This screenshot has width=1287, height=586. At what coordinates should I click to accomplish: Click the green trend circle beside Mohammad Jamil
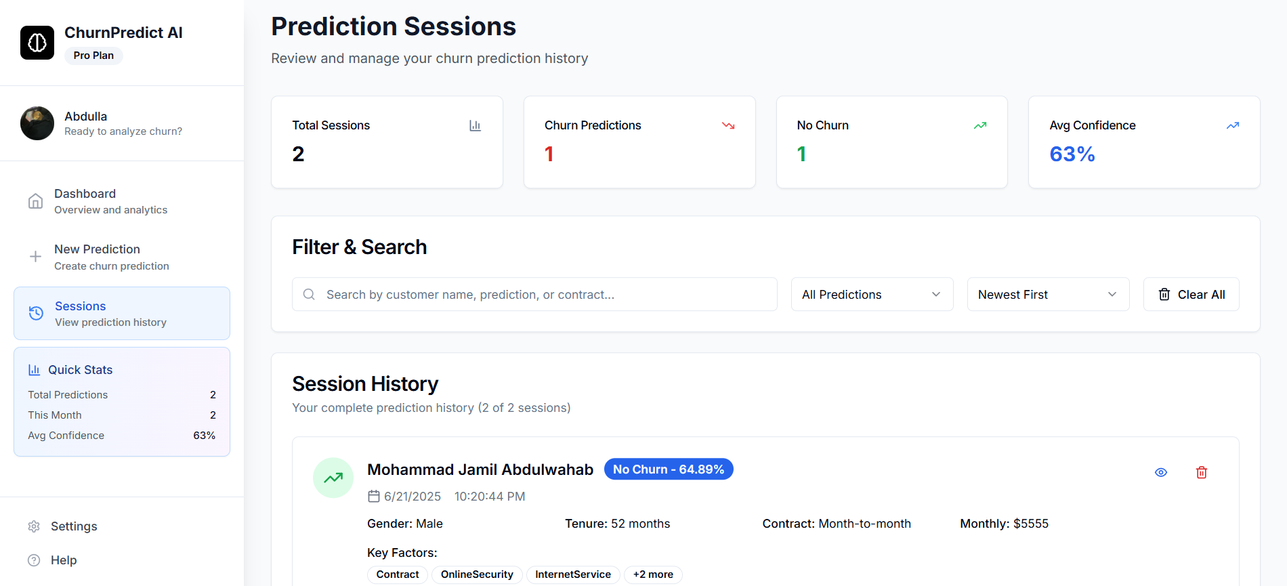[x=333, y=478]
